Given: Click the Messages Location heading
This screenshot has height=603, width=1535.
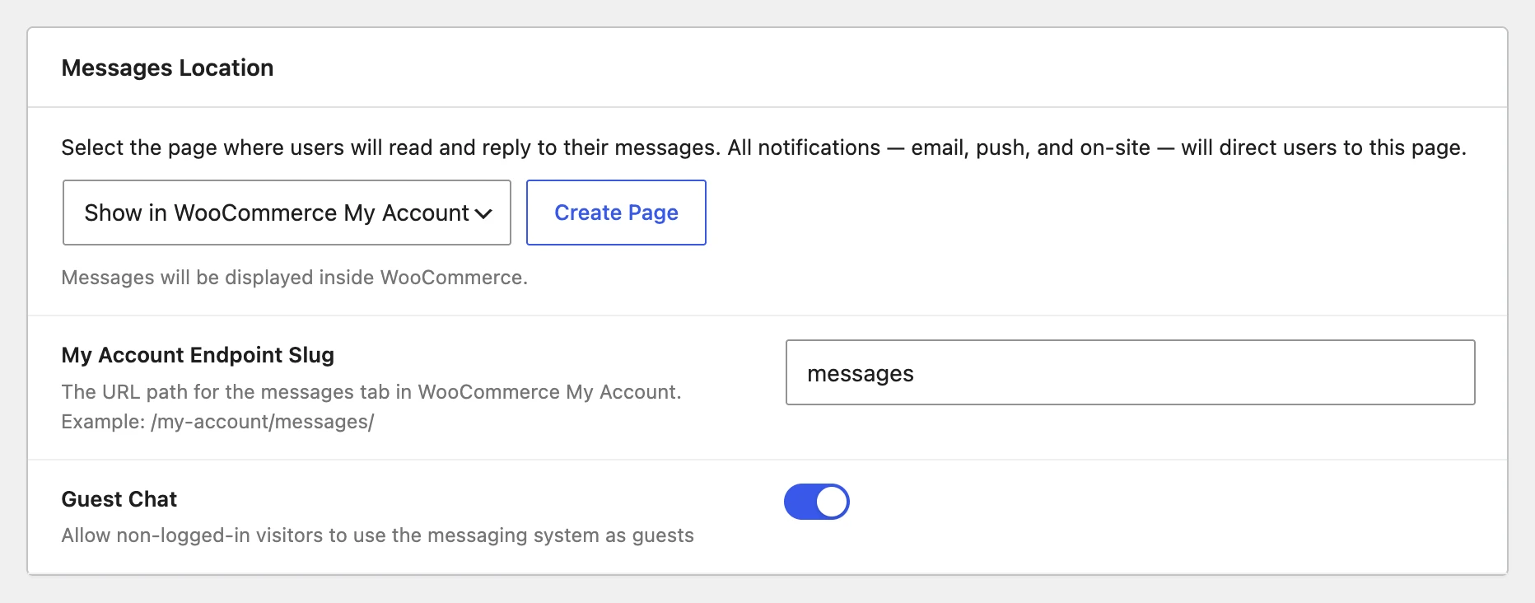Looking at the screenshot, I should (x=167, y=68).
